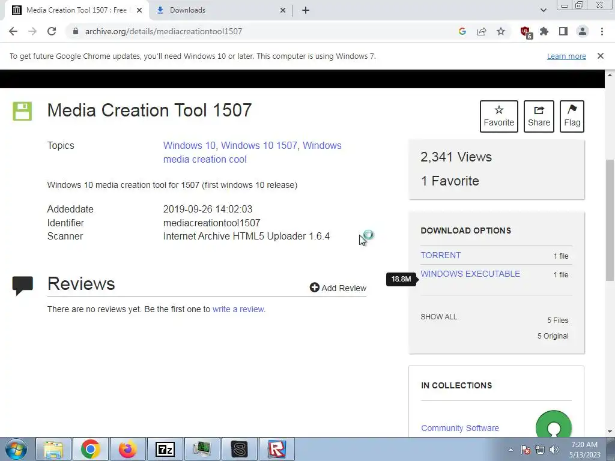Open the black S app on taskbar
Viewport: 615px width, 461px height.
click(x=239, y=449)
